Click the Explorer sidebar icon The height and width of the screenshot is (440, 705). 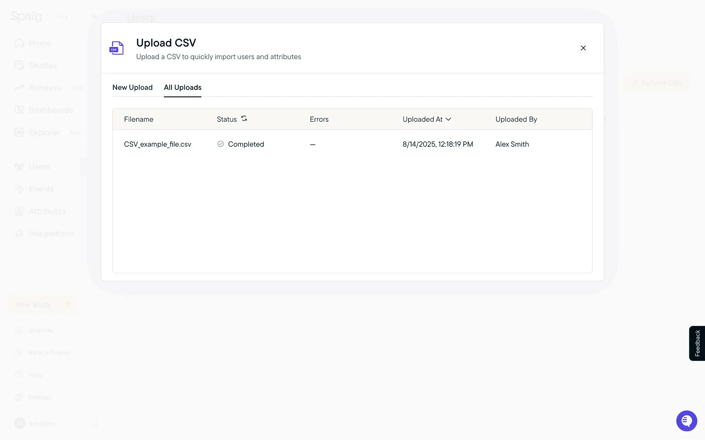19,132
